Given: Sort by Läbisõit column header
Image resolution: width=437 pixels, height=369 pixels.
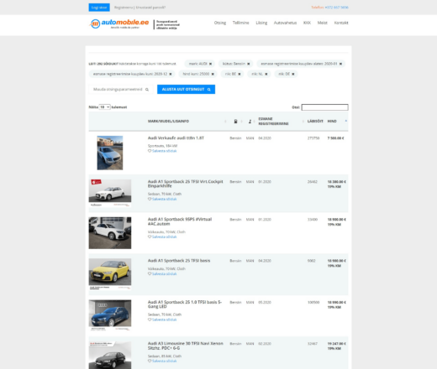Looking at the screenshot, I should [315, 122].
